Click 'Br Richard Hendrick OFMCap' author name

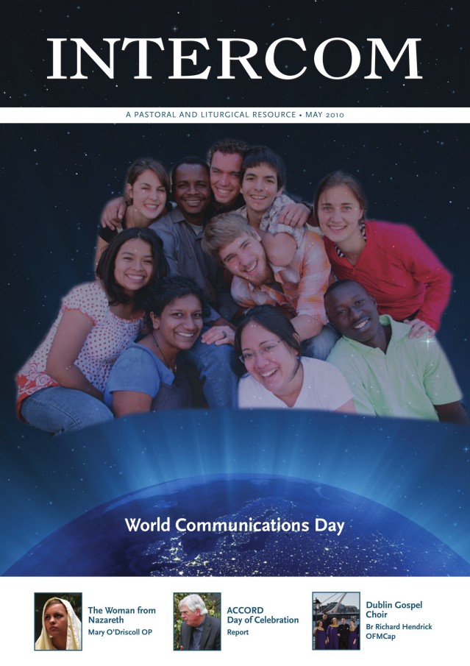(x=399, y=631)
